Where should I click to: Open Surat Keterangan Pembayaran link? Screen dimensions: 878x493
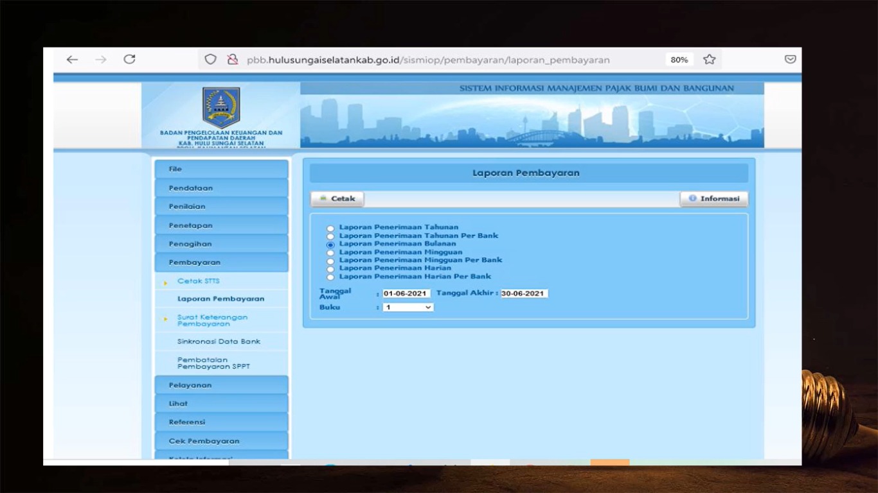point(212,320)
